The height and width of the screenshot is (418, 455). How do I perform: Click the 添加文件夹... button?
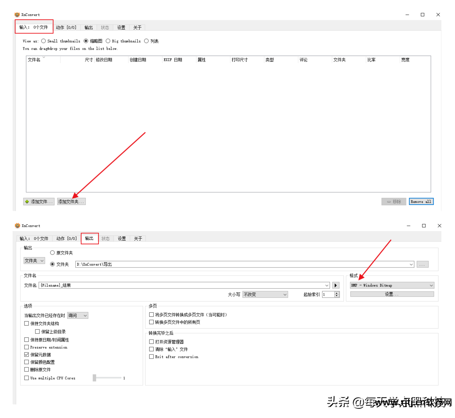coord(71,202)
